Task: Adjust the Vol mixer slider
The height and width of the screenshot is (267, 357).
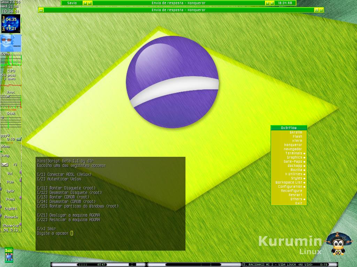Action: (21, 172)
